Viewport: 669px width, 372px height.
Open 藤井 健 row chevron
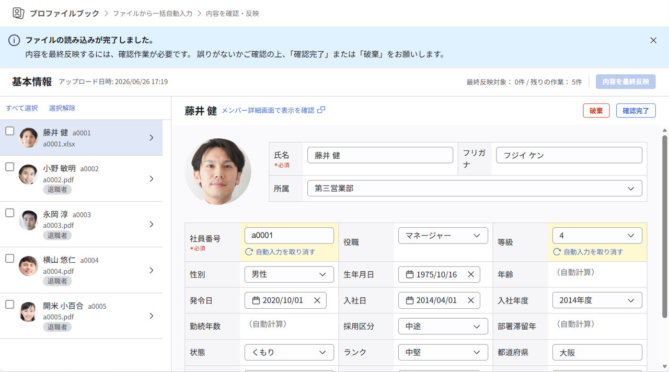point(152,138)
